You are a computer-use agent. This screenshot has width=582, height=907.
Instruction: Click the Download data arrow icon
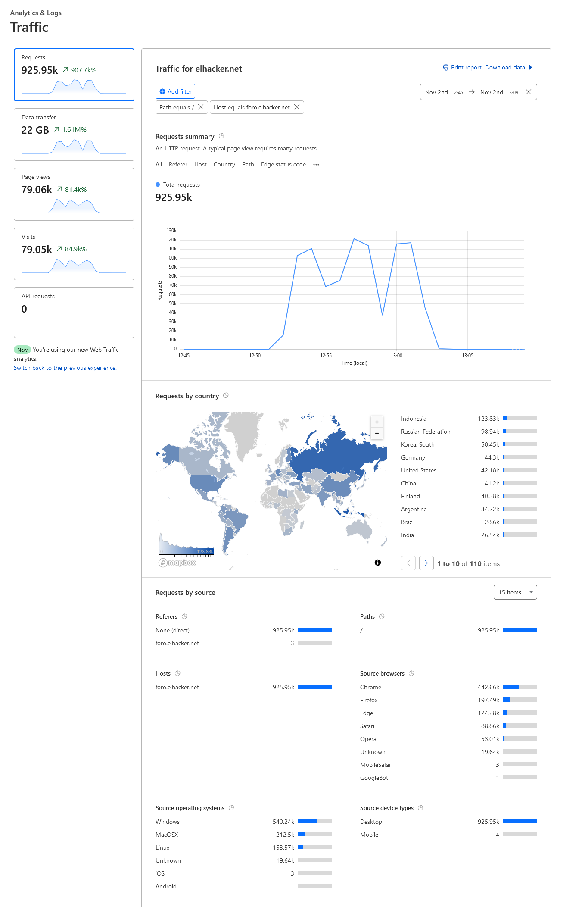point(530,67)
